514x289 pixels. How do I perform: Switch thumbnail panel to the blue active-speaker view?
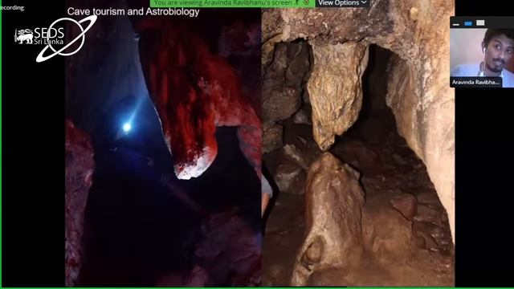(x=468, y=23)
